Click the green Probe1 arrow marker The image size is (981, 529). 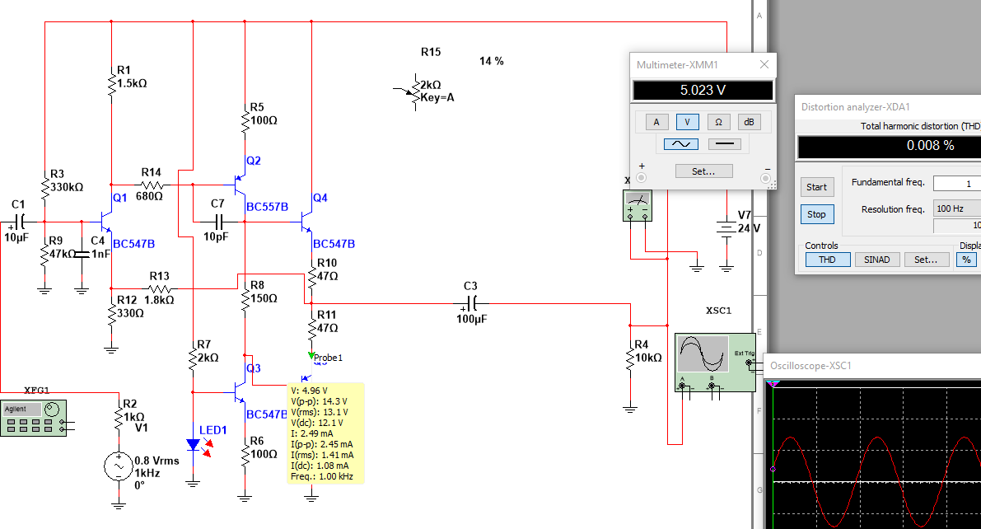click(x=311, y=356)
